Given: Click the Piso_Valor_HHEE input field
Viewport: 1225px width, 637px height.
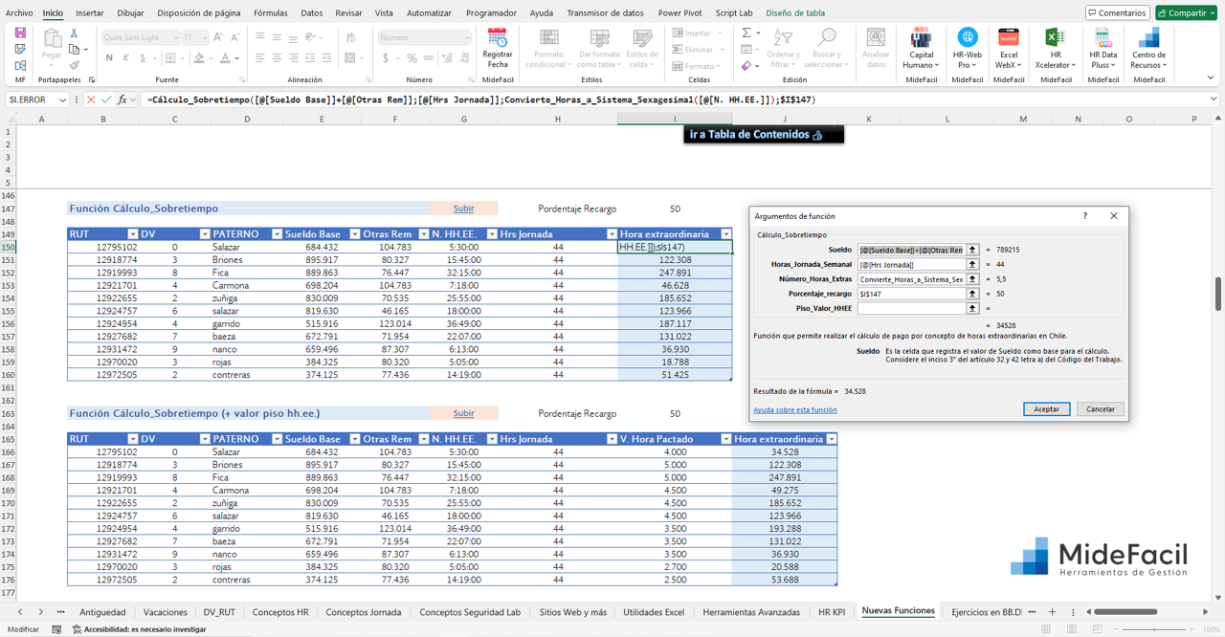Looking at the screenshot, I should coord(910,309).
